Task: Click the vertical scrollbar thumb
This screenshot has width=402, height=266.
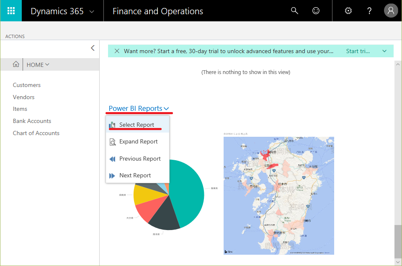Action: [398, 242]
